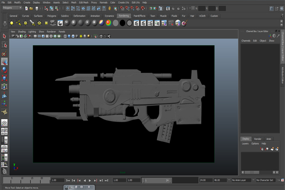Toggle the lock selection padlock icon
This screenshot has height=190, width=285.
click(110, 9)
